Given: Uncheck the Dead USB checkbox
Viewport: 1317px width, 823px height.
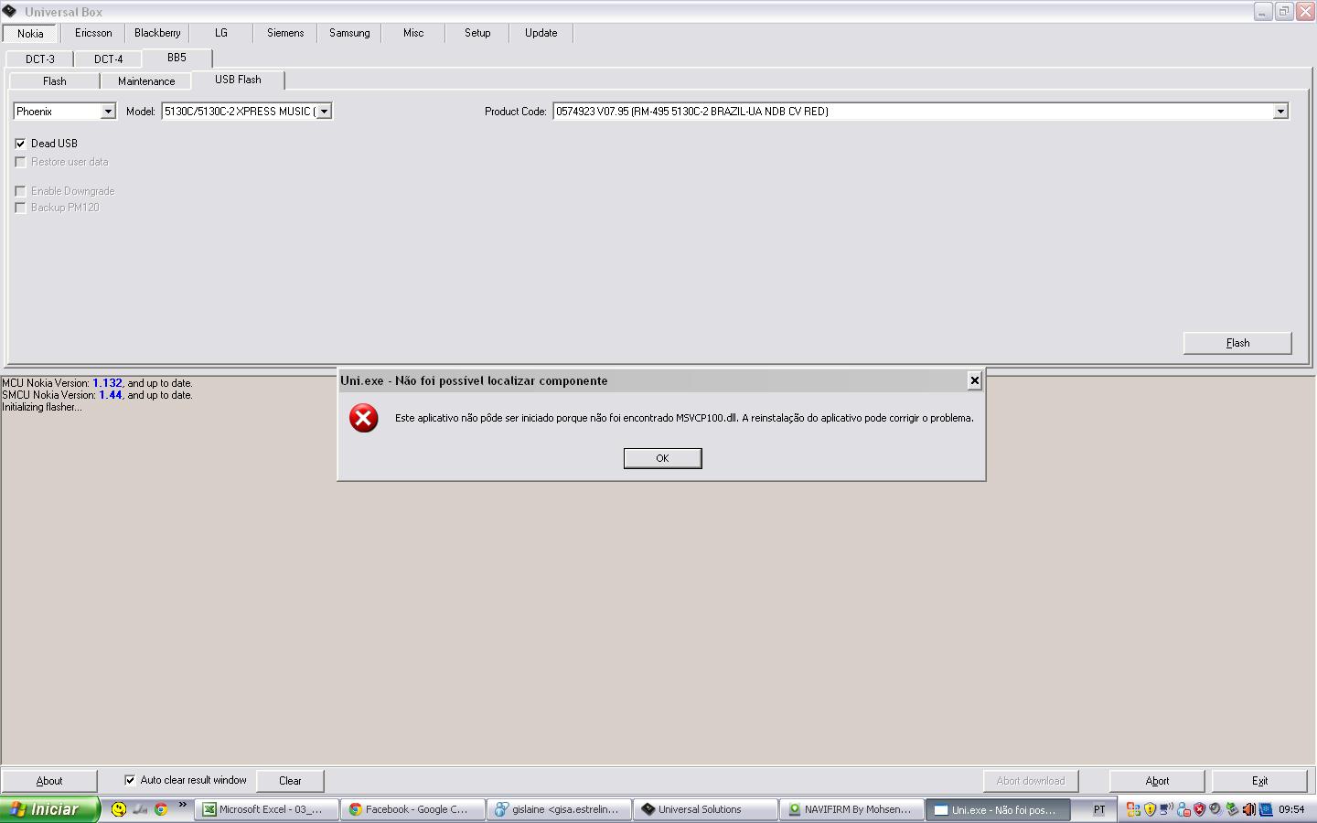Looking at the screenshot, I should (x=20, y=144).
